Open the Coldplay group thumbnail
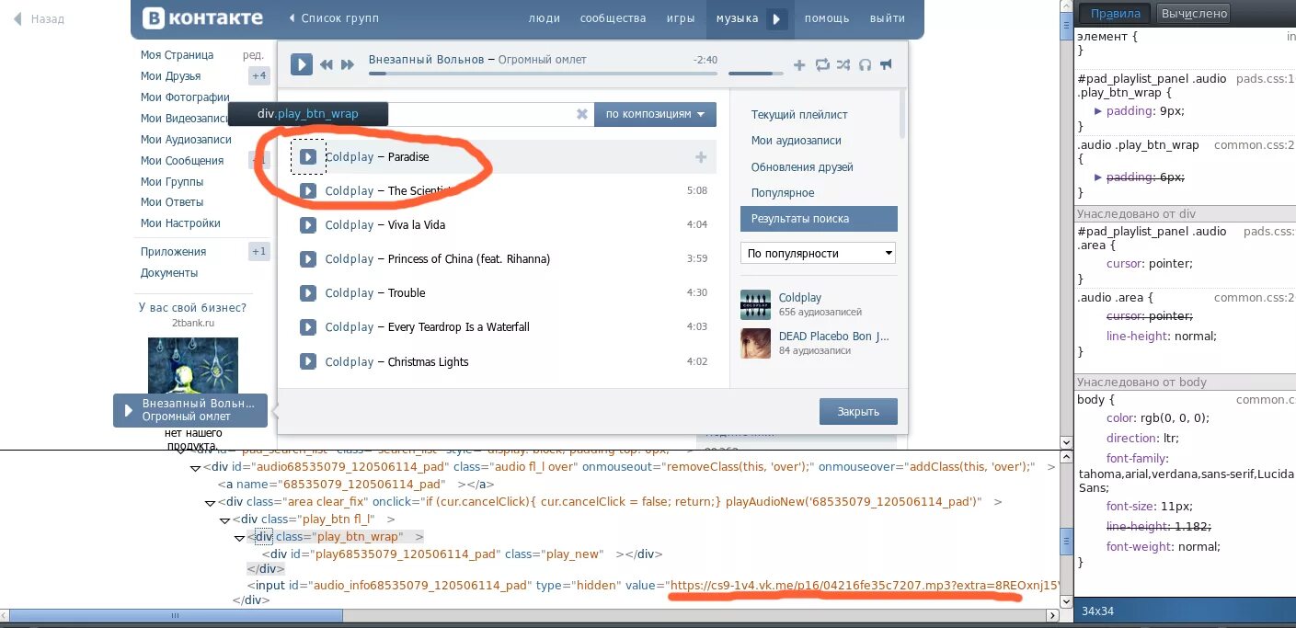1296x628 pixels. (x=755, y=304)
